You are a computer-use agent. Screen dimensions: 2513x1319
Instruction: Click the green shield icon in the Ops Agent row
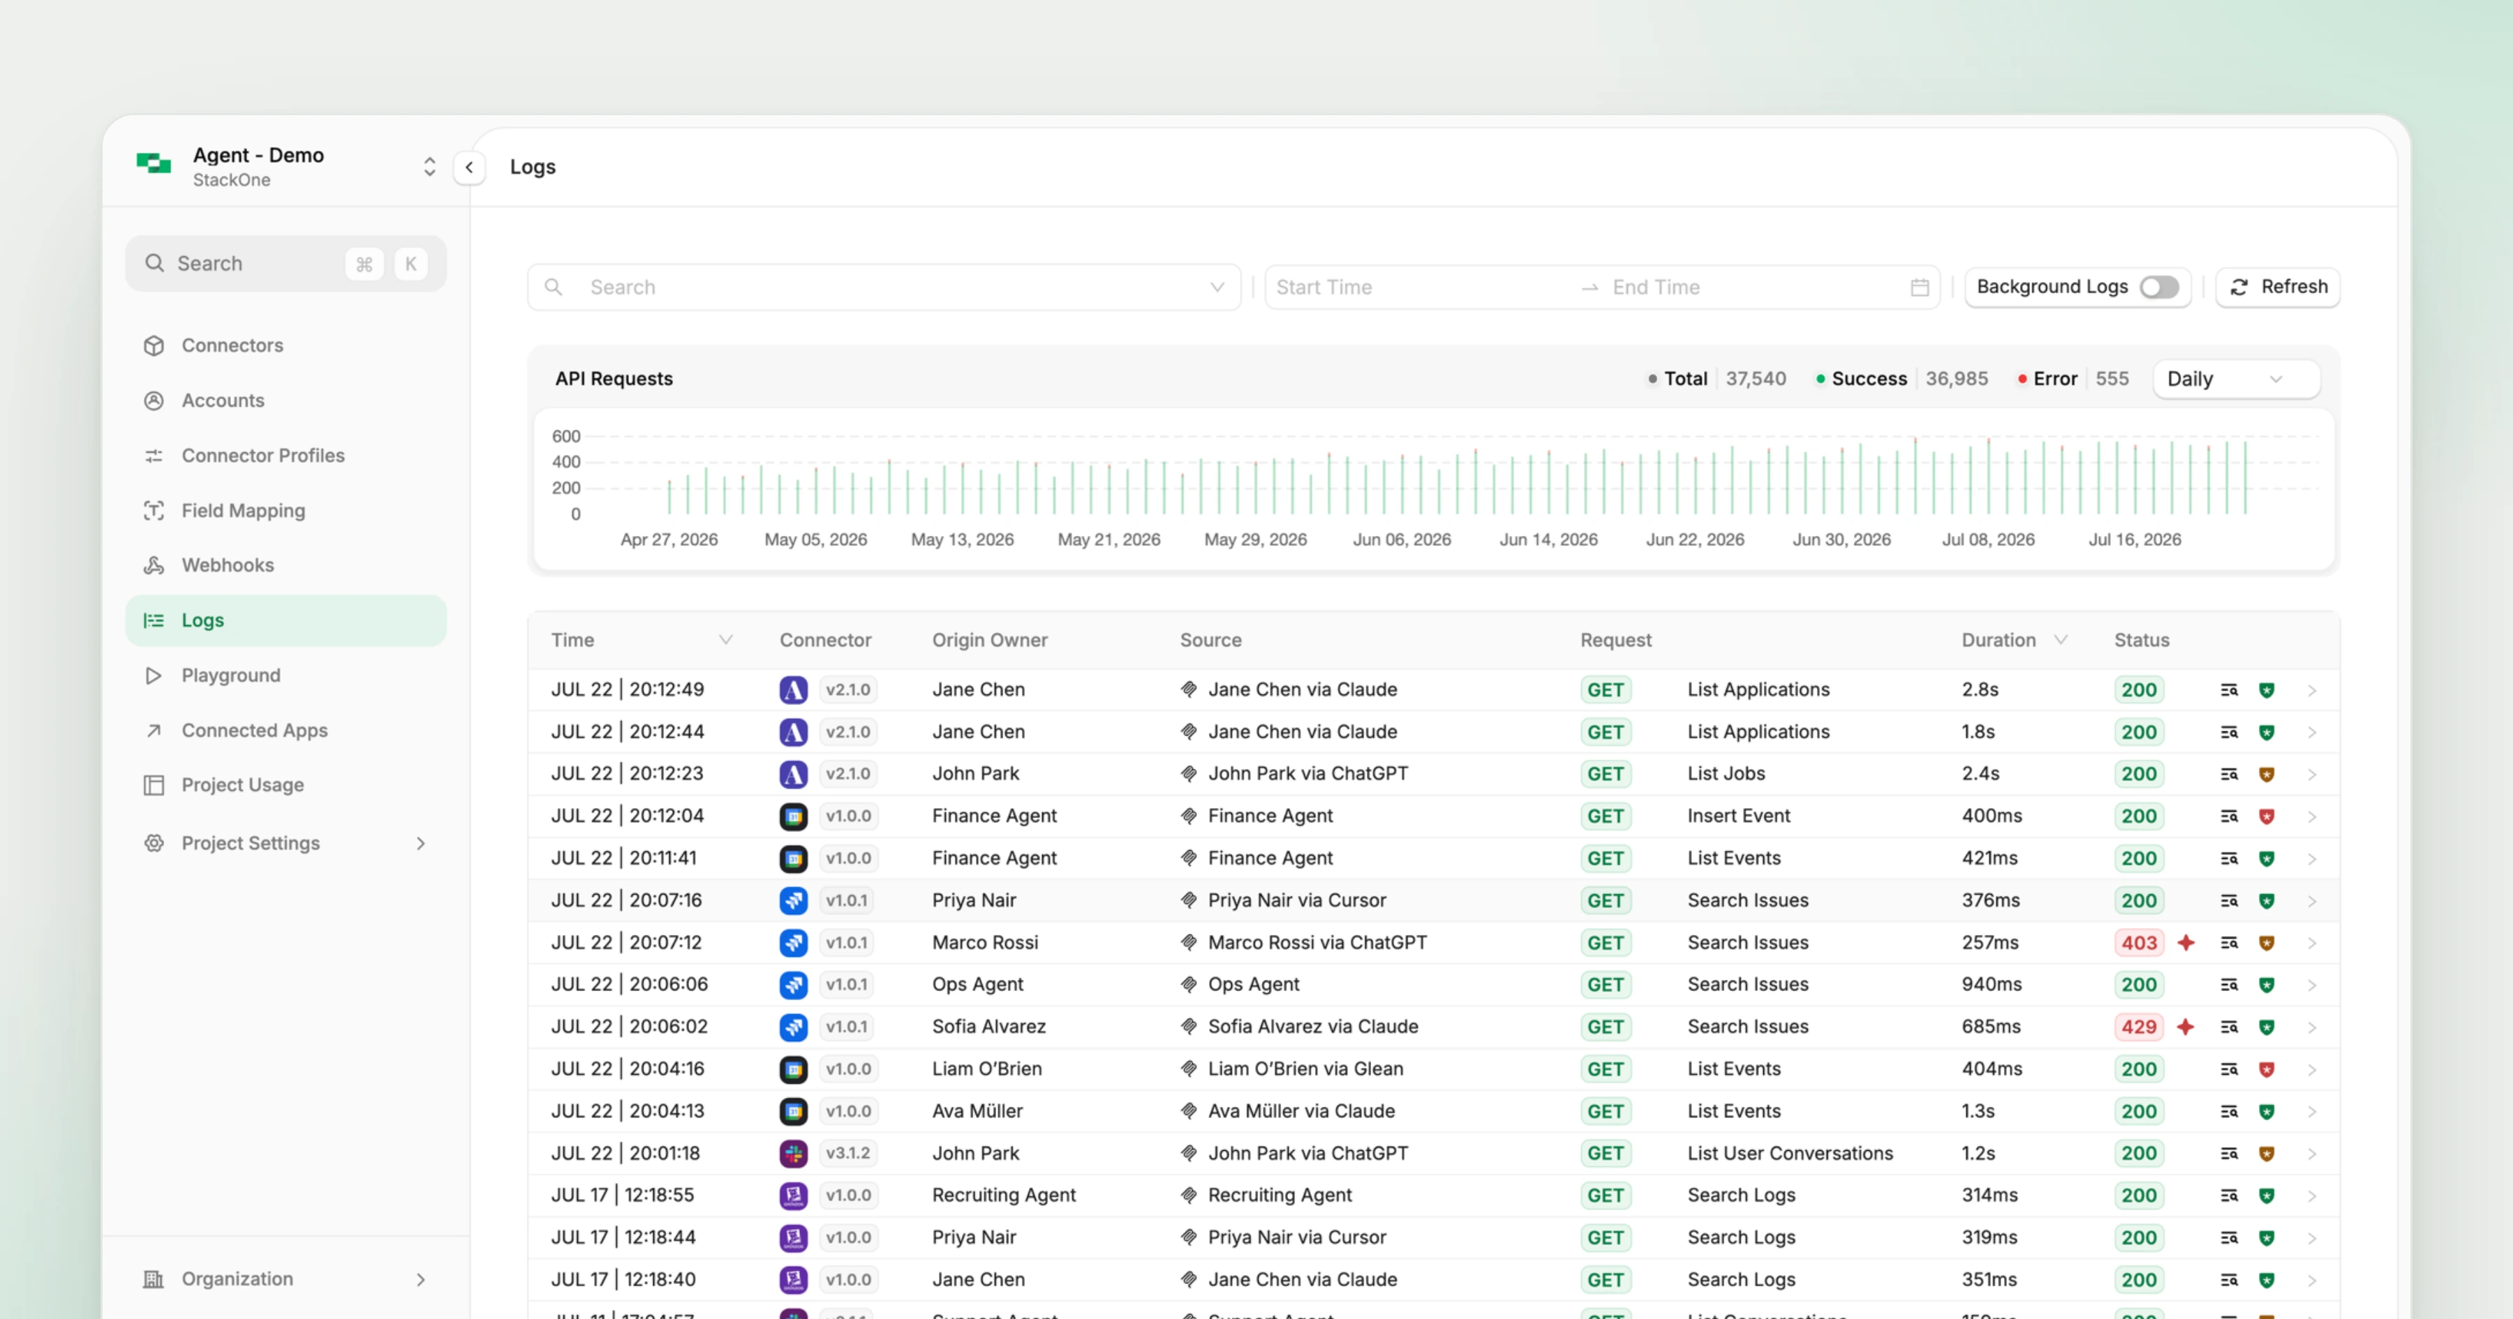[2267, 985]
